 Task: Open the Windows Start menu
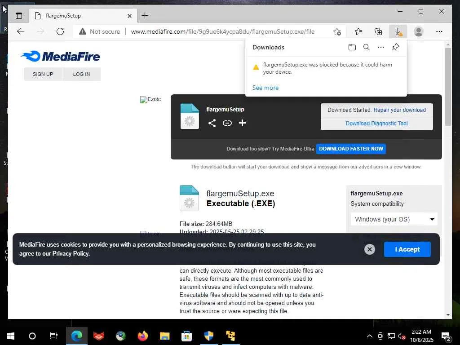pyautogui.click(x=11, y=336)
